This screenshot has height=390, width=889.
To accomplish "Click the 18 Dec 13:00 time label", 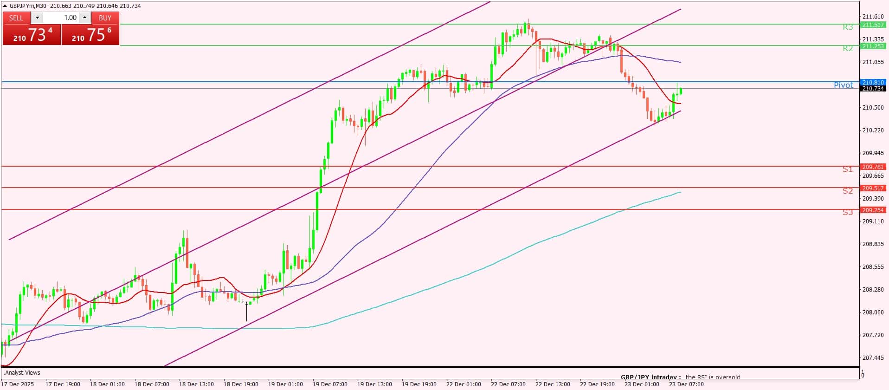I will (x=196, y=384).
